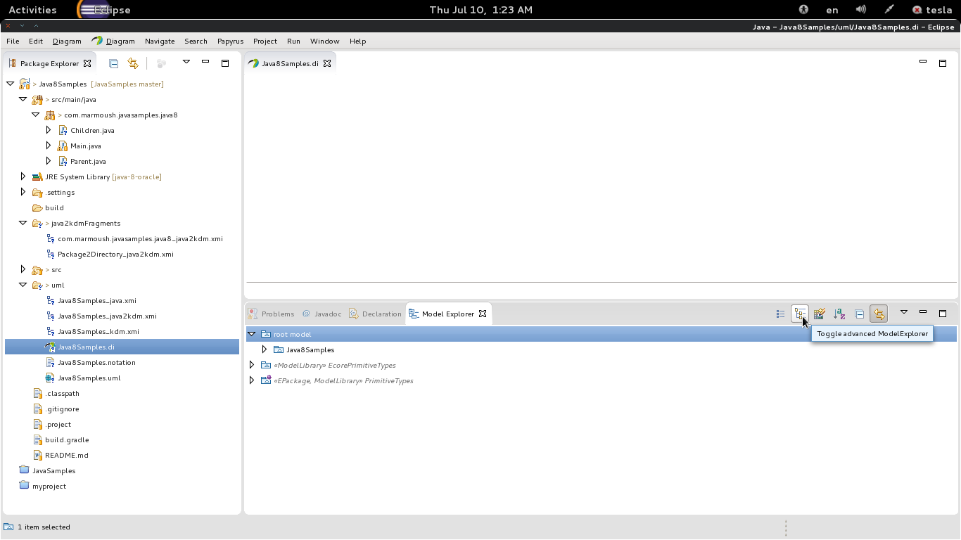Toggle Link with Editor in Package Explorer
The width and height of the screenshot is (961, 540).
click(x=133, y=63)
